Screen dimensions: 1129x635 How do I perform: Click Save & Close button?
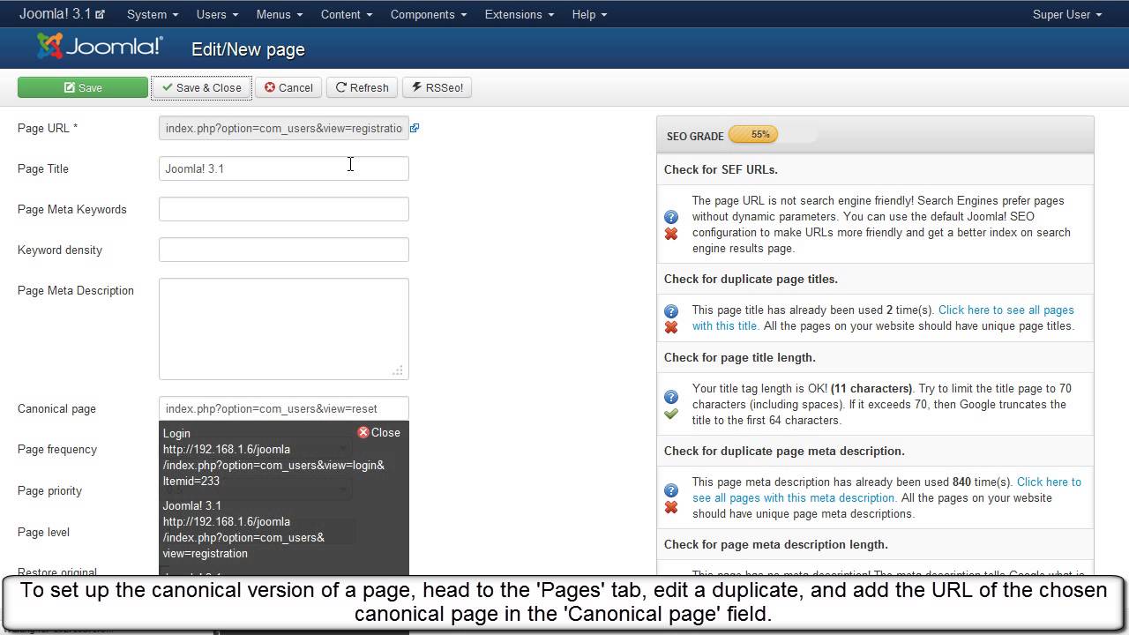(201, 87)
